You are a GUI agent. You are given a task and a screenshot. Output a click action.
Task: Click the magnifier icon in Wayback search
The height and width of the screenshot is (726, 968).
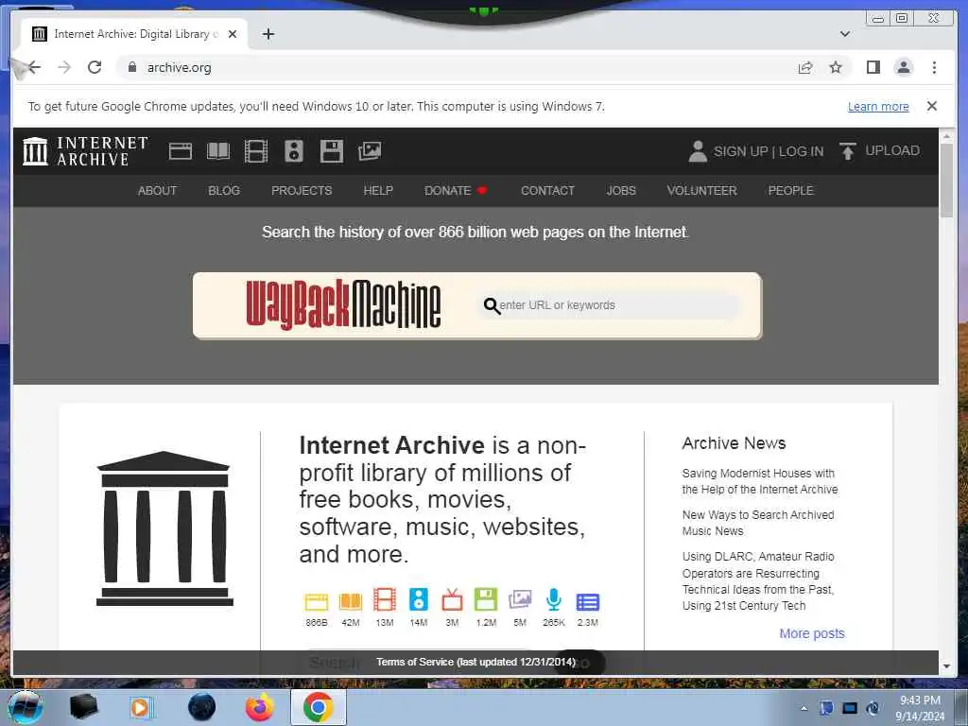(x=492, y=305)
